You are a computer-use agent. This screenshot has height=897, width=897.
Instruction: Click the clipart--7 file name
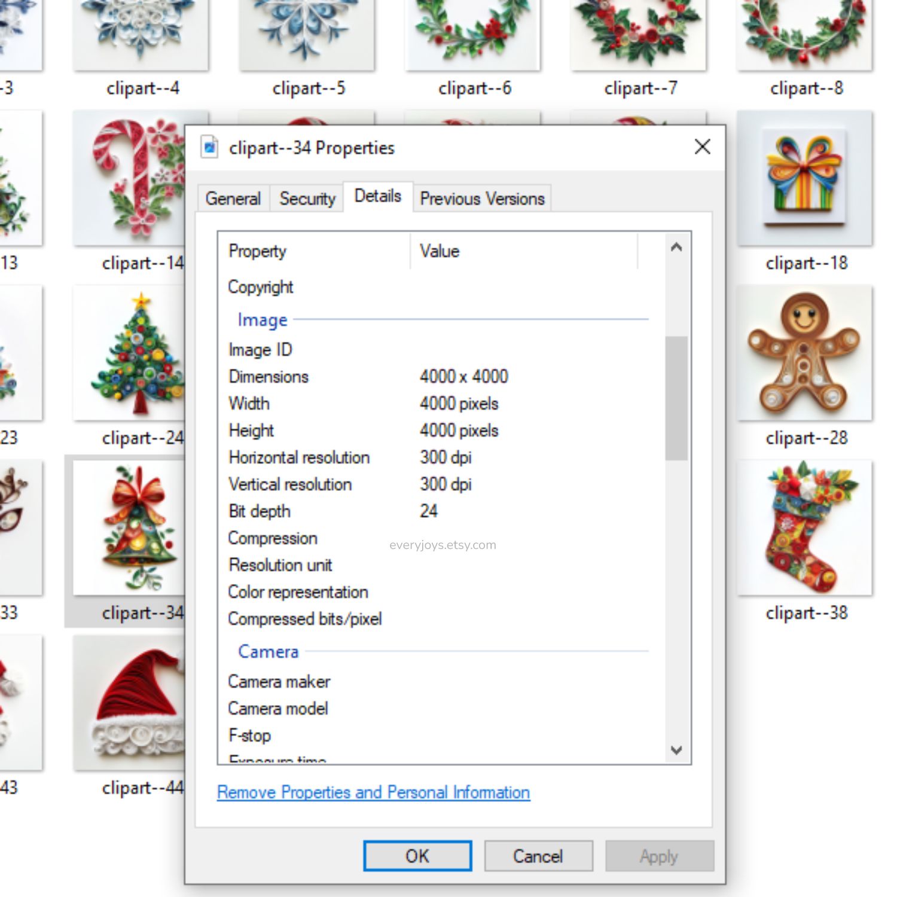(x=640, y=88)
